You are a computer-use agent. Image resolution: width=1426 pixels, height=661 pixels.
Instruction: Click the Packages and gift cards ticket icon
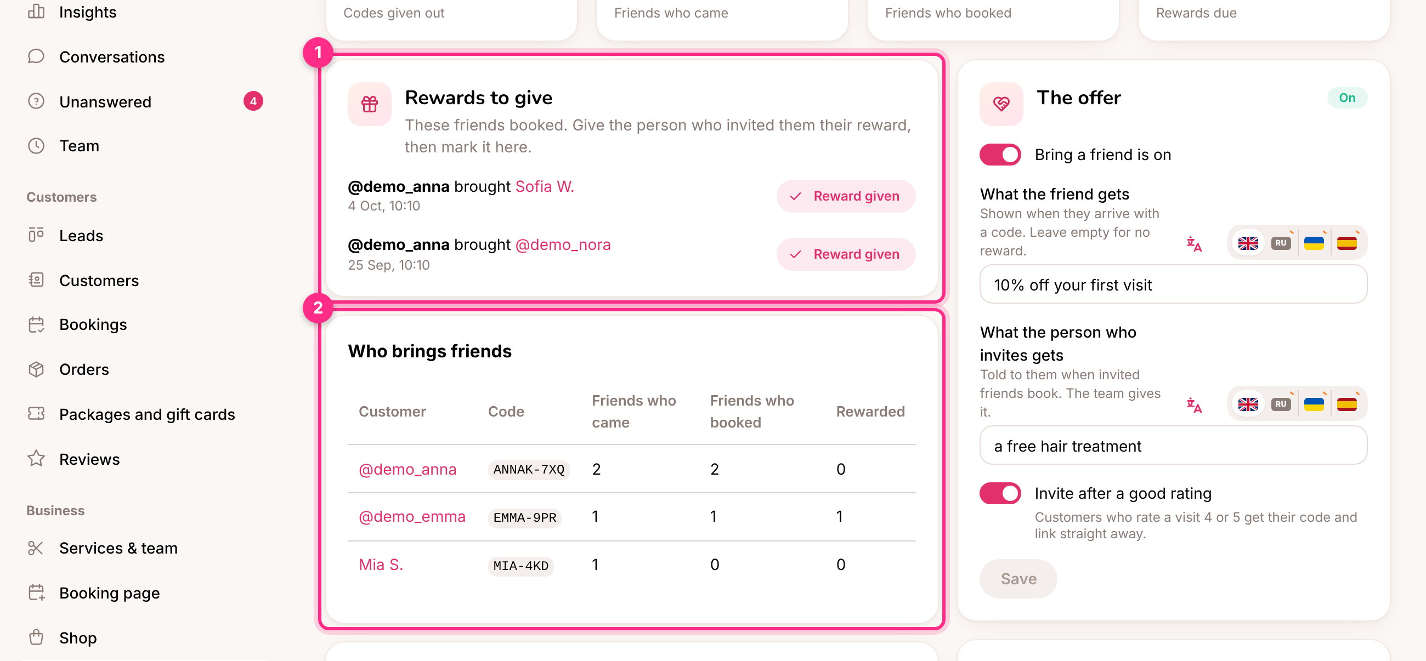(x=36, y=414)
